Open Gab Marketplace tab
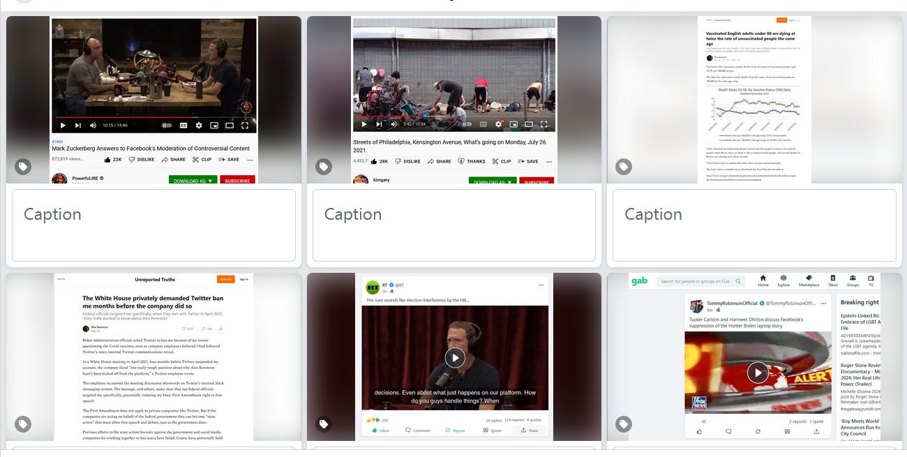 point(809,280)
